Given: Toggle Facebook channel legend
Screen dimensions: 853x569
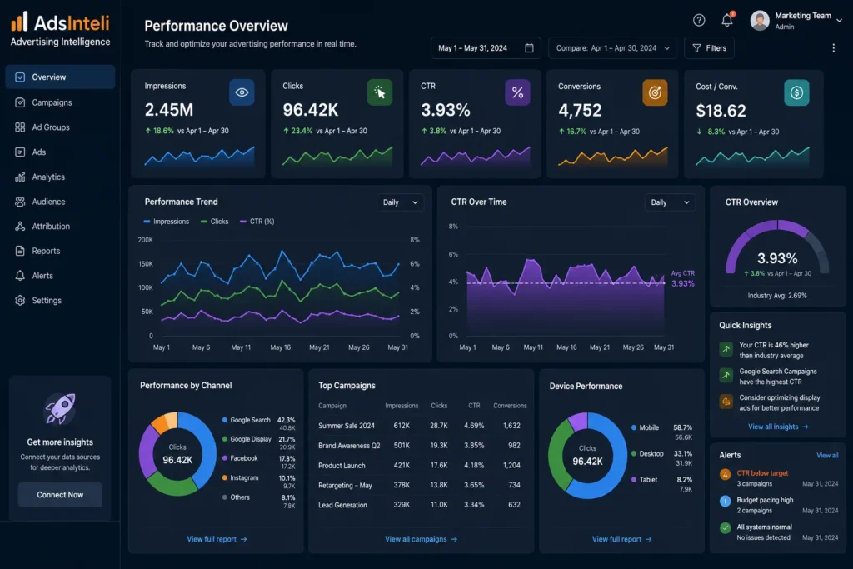Looking at the screenshot, I should [x=240, y=458].
